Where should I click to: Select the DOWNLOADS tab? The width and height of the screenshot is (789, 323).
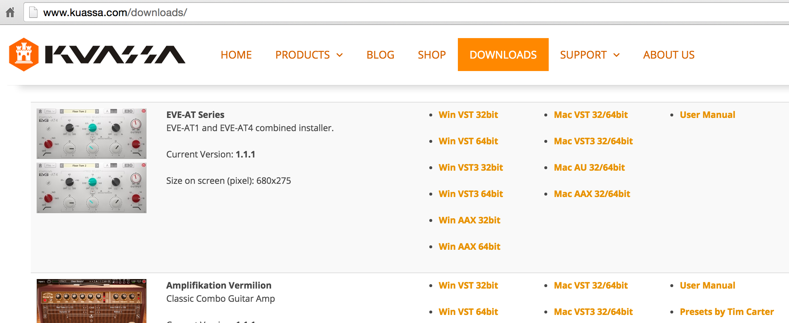[503, 55]
